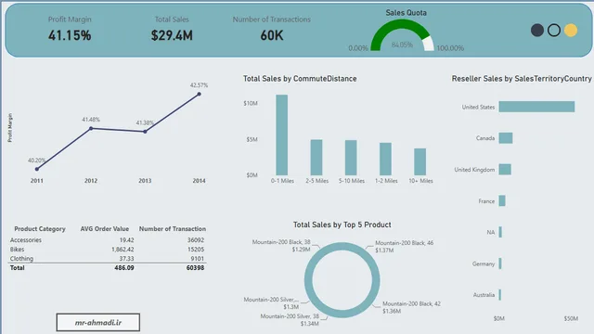Click the 10+ Miles bar
This screenshot has height=334, width=594.
[420, 161]
